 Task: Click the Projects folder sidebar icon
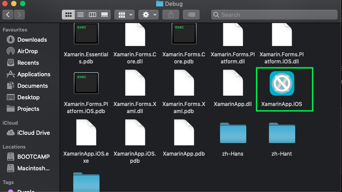pos(11,109)
